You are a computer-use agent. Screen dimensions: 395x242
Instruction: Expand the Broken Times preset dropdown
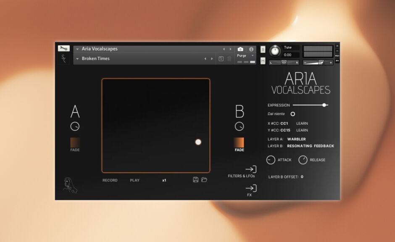click(78, 59)
